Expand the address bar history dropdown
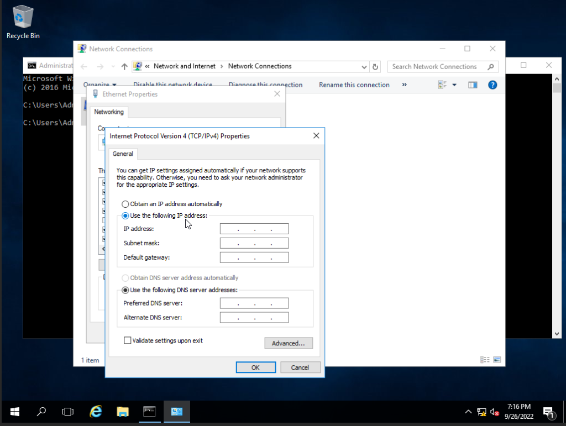 point(364,67)
